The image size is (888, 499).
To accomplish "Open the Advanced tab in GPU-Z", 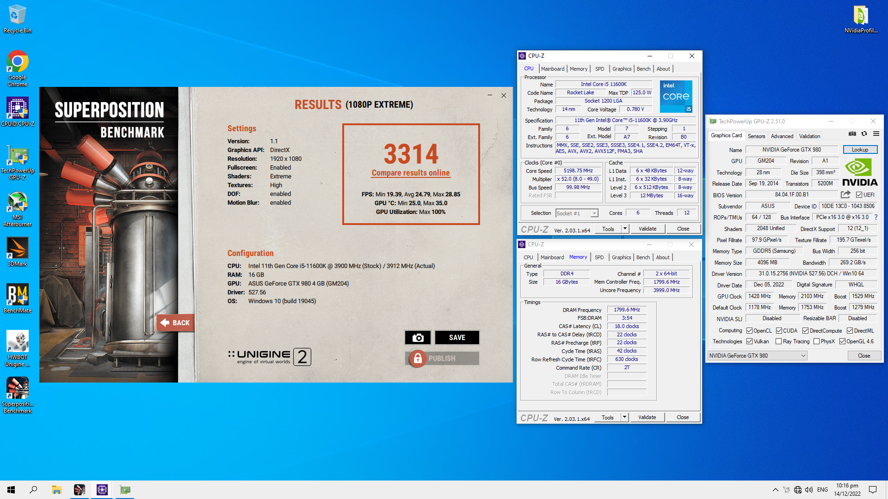I will pos(782,136).
